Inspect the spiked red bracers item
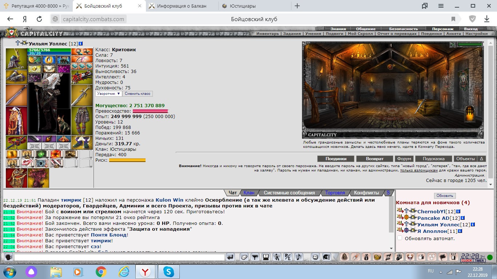This screenshot has height=279, width=497. pyautogui.click(x=82, y=77)
